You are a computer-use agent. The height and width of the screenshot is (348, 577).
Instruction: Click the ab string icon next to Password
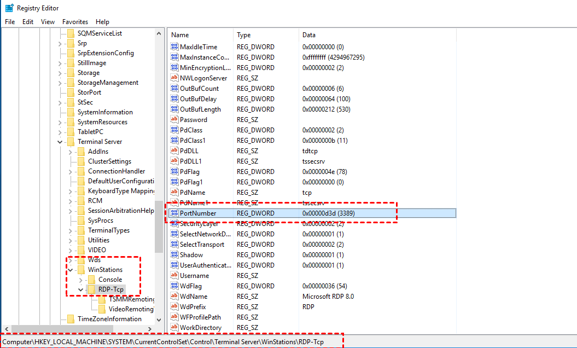pyautogui.click(x=173, y=119)
